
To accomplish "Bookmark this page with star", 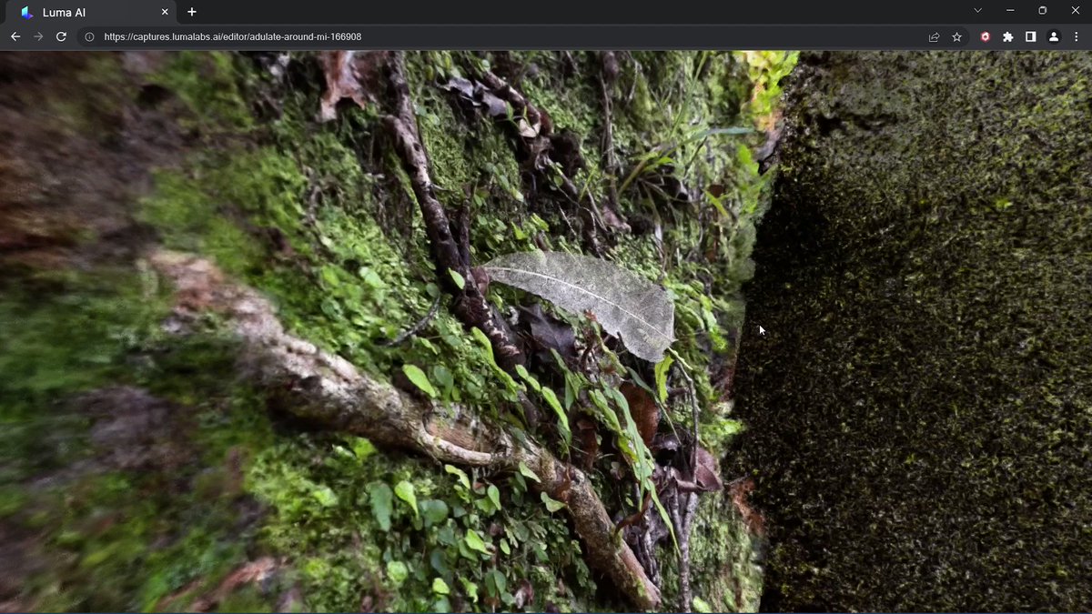I will [x=956, y=37].
